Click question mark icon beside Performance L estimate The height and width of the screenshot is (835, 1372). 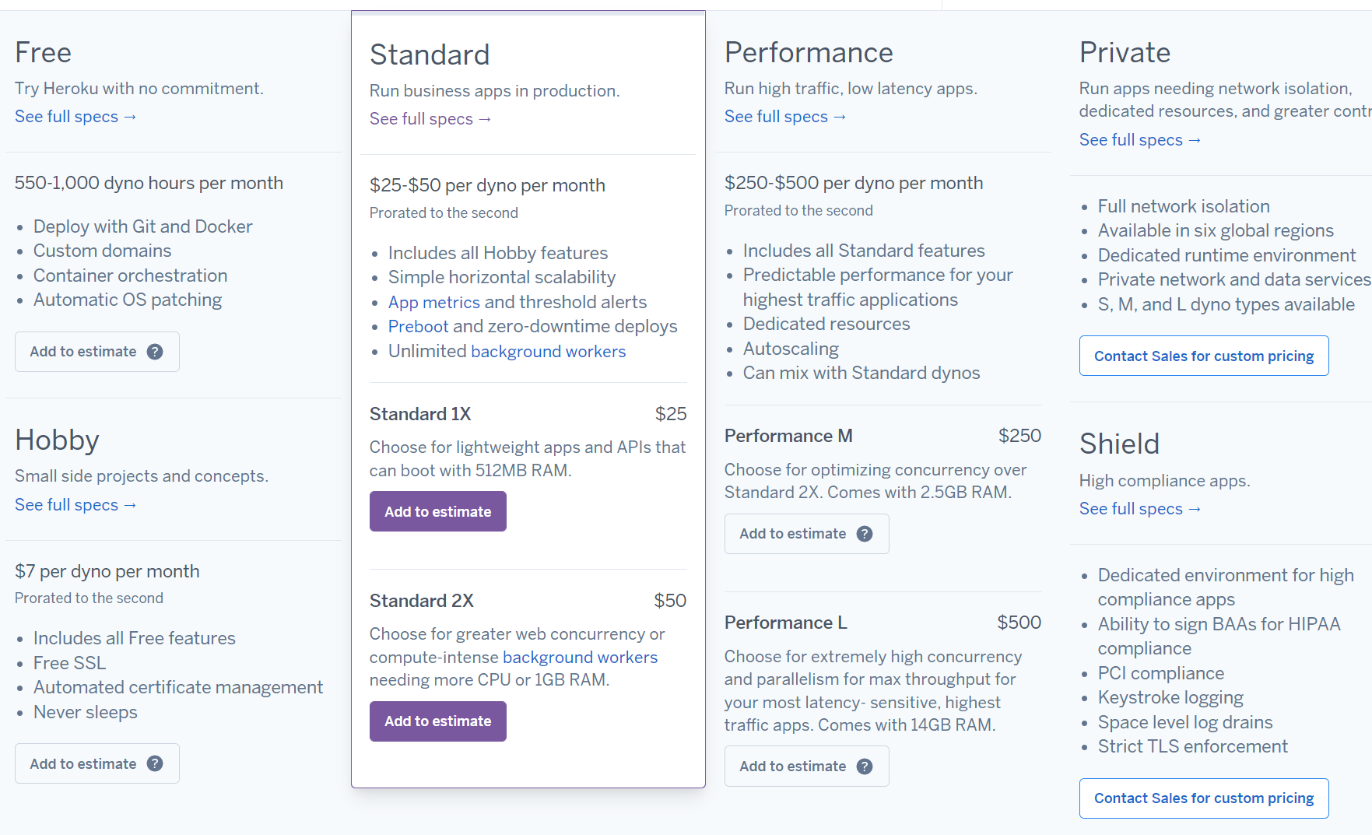click(x=865, y=767)
